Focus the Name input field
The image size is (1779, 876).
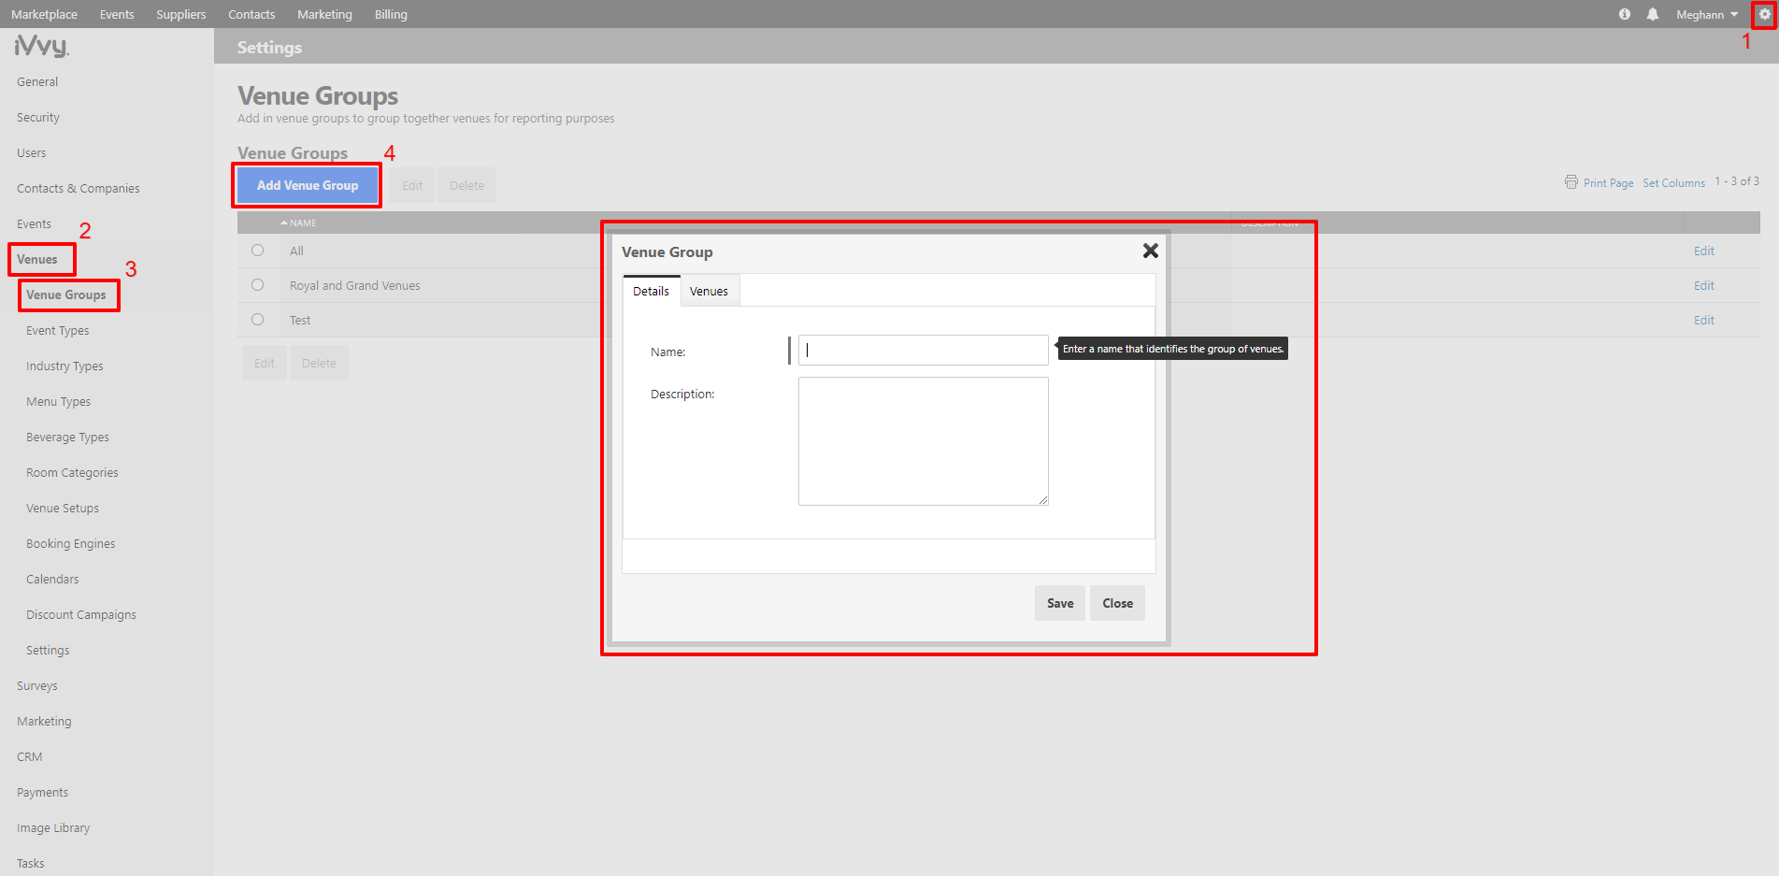click(x=923, y=350)
